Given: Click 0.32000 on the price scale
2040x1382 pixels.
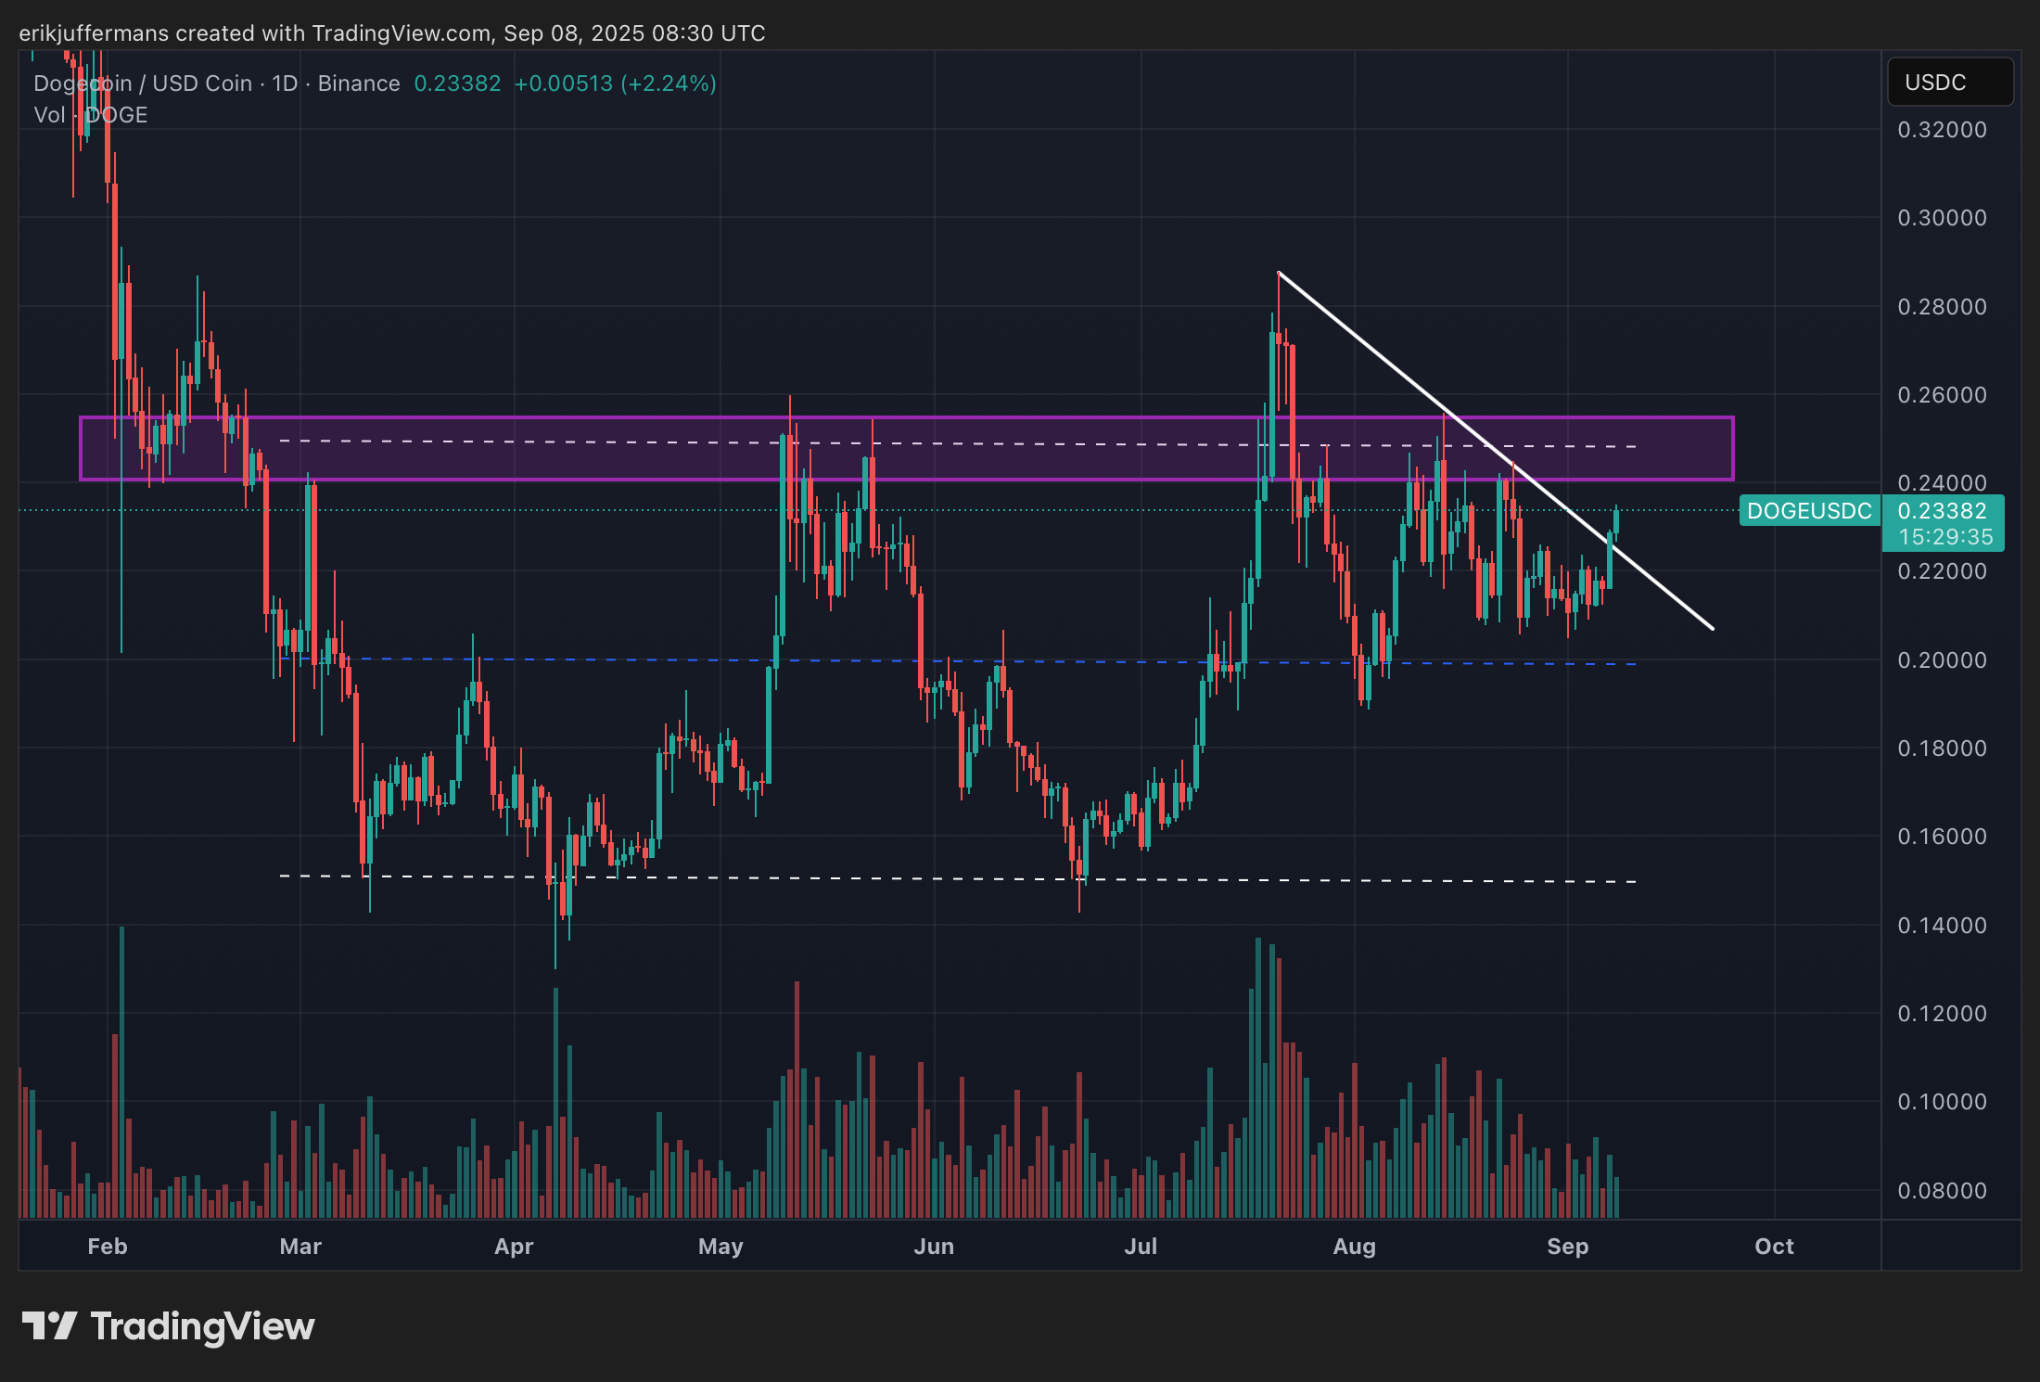Looking at the screenshot, I should pyautogui.click(x=1942, y=130).
